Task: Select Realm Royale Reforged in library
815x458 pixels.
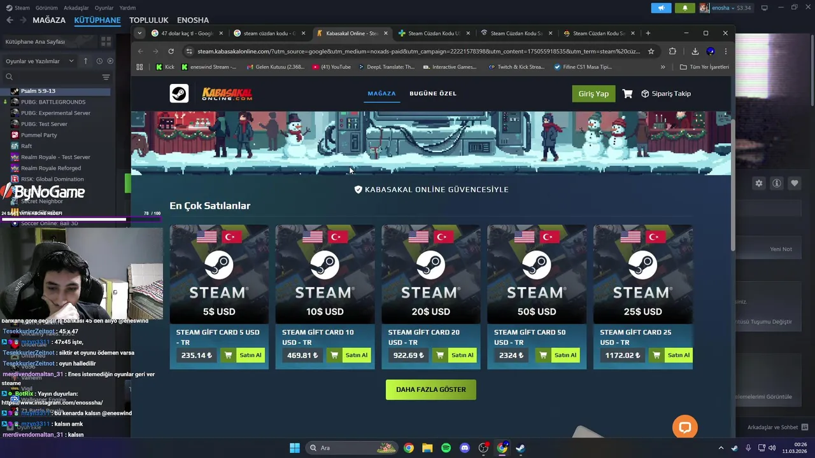Action: [x=51, y=168]
